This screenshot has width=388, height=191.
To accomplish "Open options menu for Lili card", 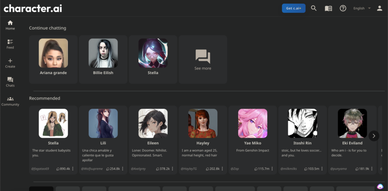I will [x=123, y=169].
